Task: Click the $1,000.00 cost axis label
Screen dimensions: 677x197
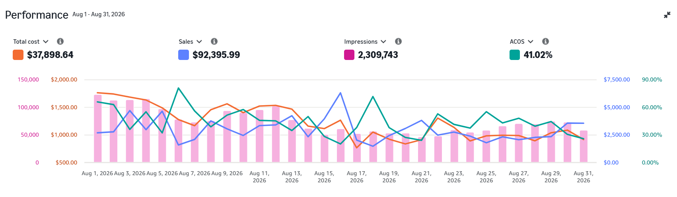Action: pos(64,135)
